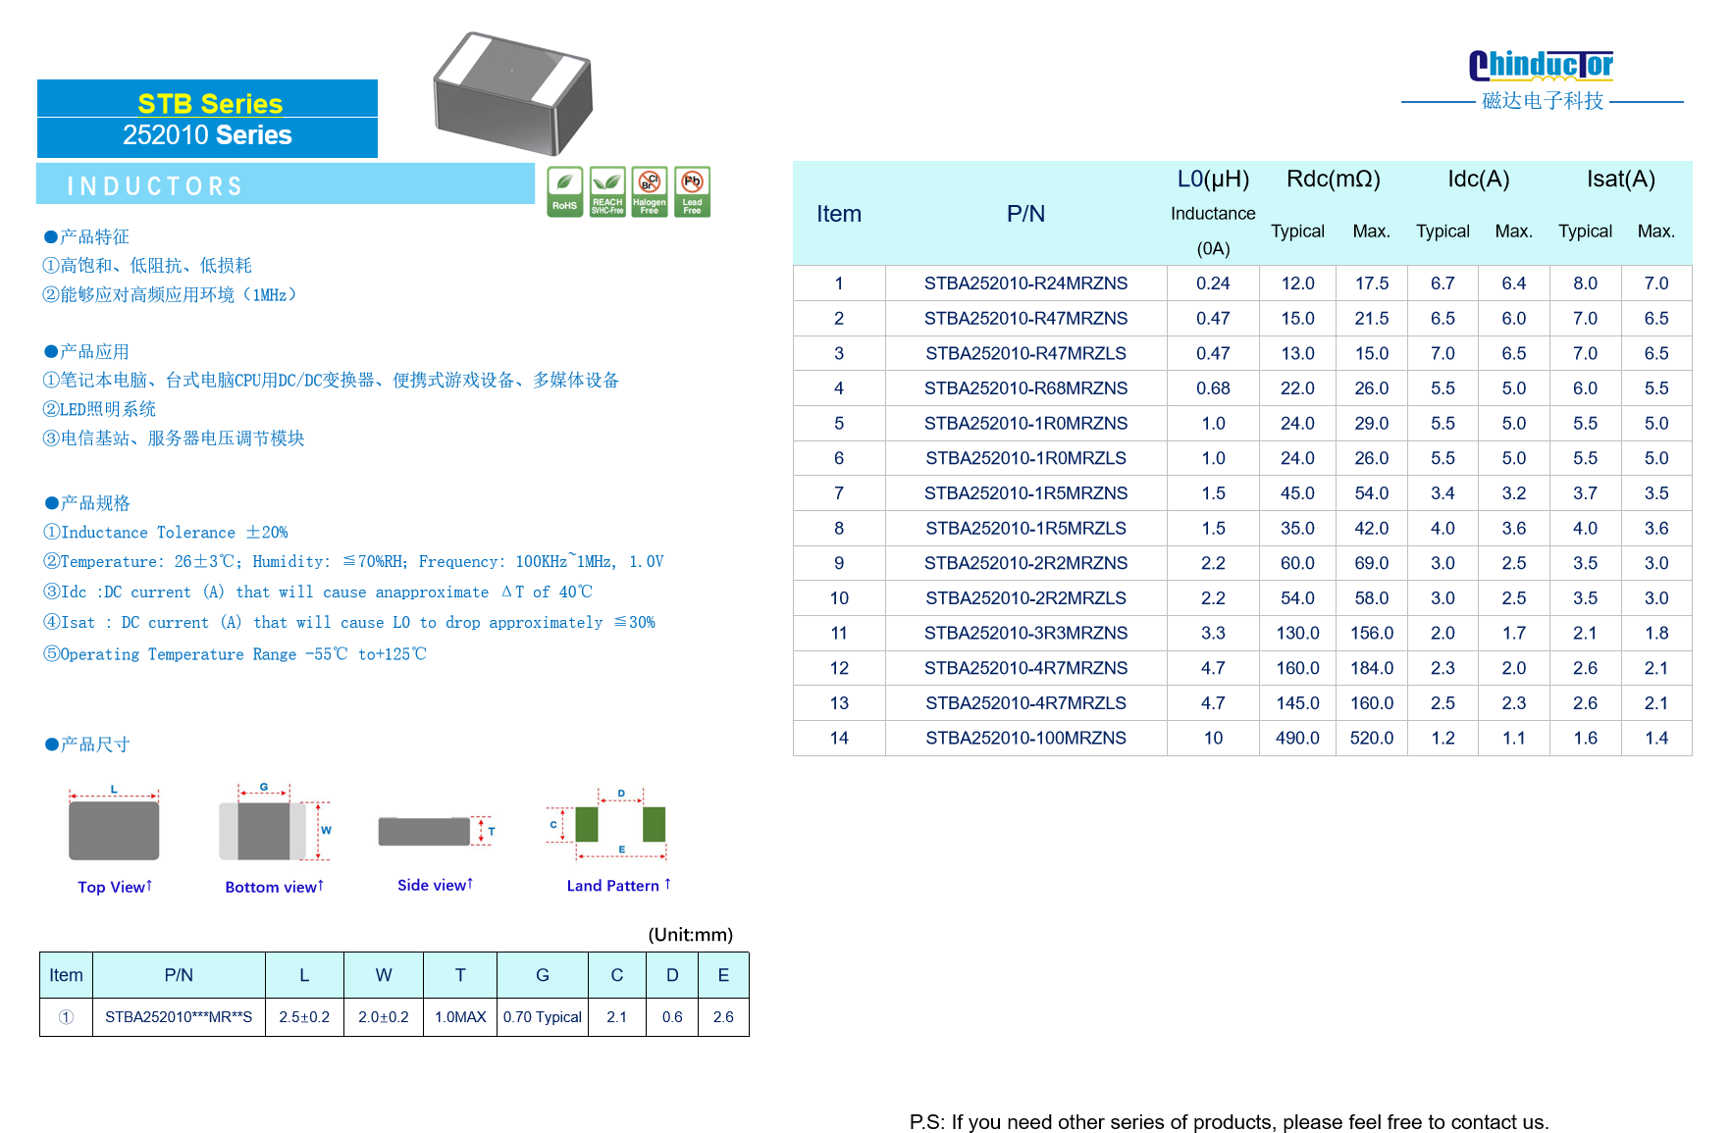The image size is (1731, 1133).
Task: Click the Operating Temperature Range line
Action: tap(235, 654)
